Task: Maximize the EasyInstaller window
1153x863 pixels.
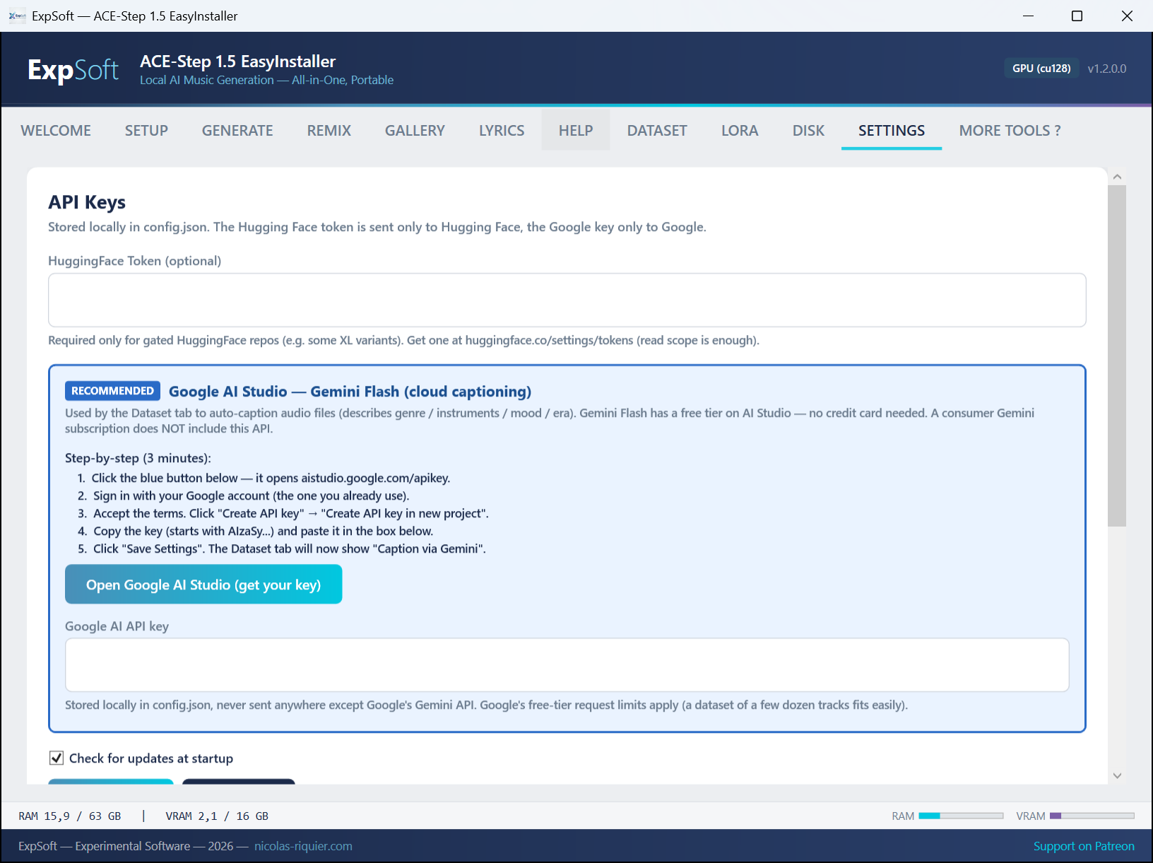Action: coord(1077,16)
